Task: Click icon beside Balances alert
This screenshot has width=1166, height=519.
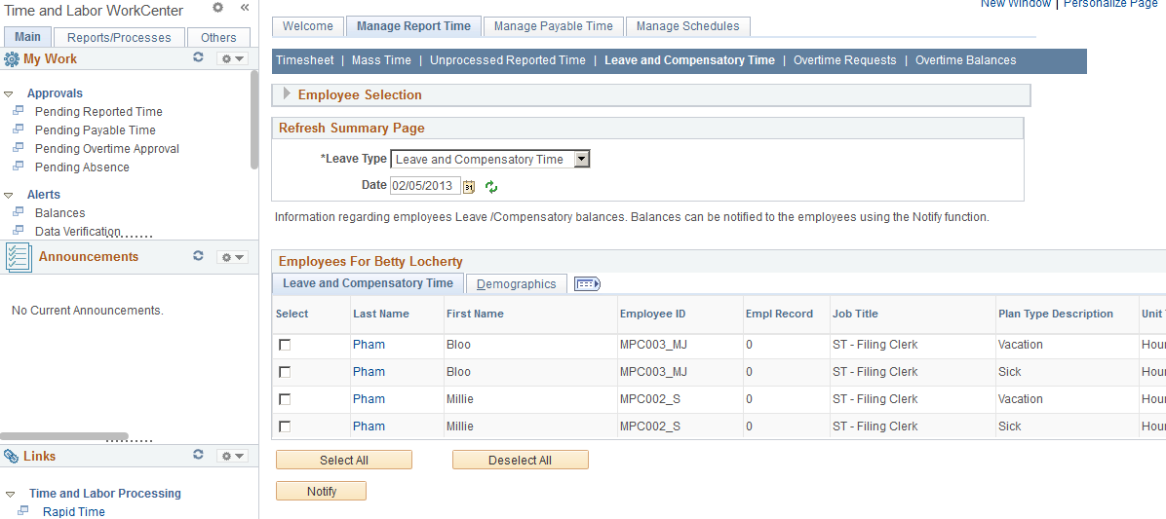Action: 19,211
